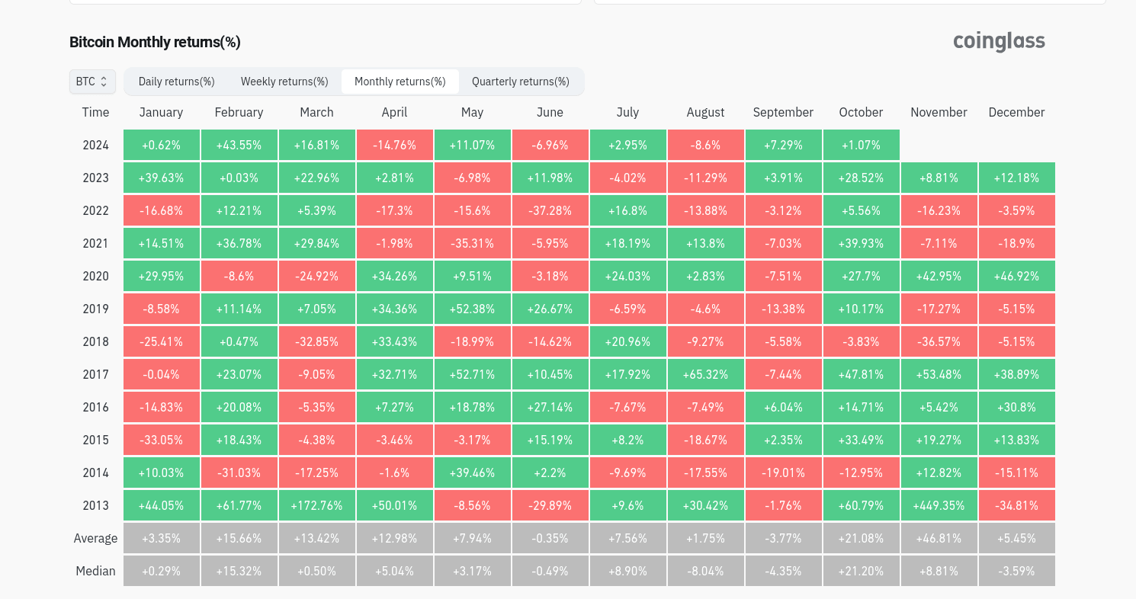The image size is (1136, 599).
Task: Click the 2024 February +43.55% cell
Action: [239, 145]
